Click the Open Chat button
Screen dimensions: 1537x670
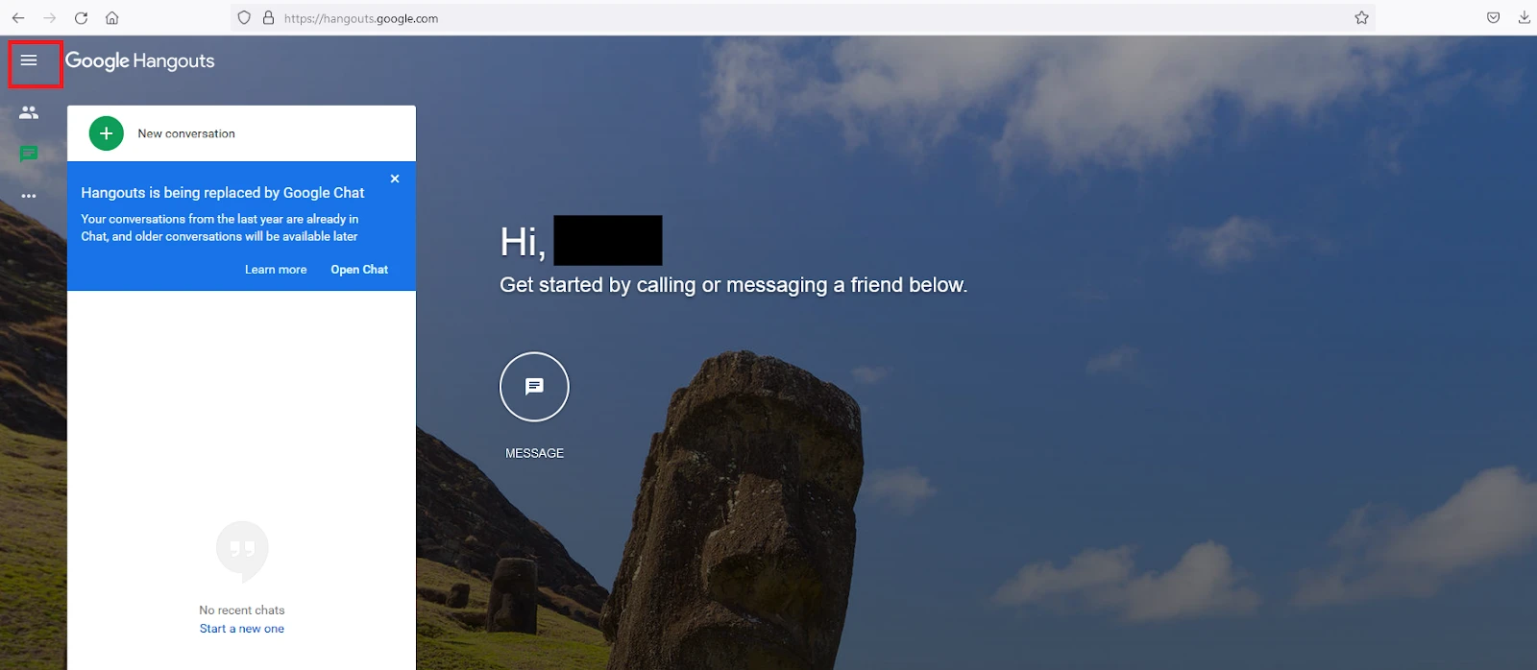point(359,270)
